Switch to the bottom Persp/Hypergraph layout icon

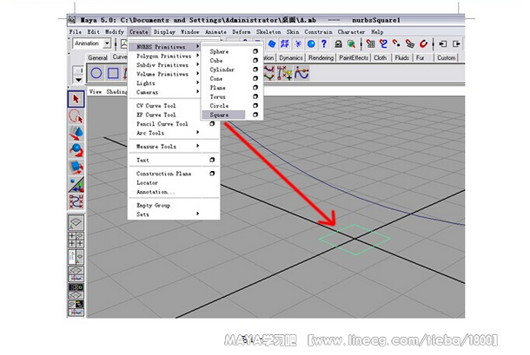click(76, 308)
